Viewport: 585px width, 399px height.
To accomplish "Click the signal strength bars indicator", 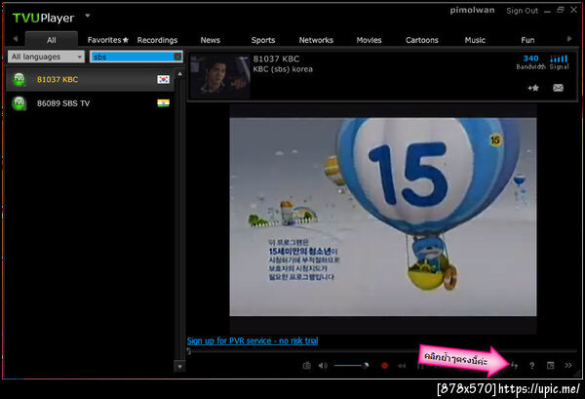I will click(x=559, y=59).
